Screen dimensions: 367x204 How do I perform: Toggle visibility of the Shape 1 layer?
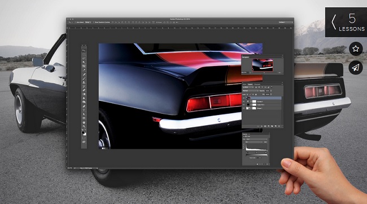point(244,108)
